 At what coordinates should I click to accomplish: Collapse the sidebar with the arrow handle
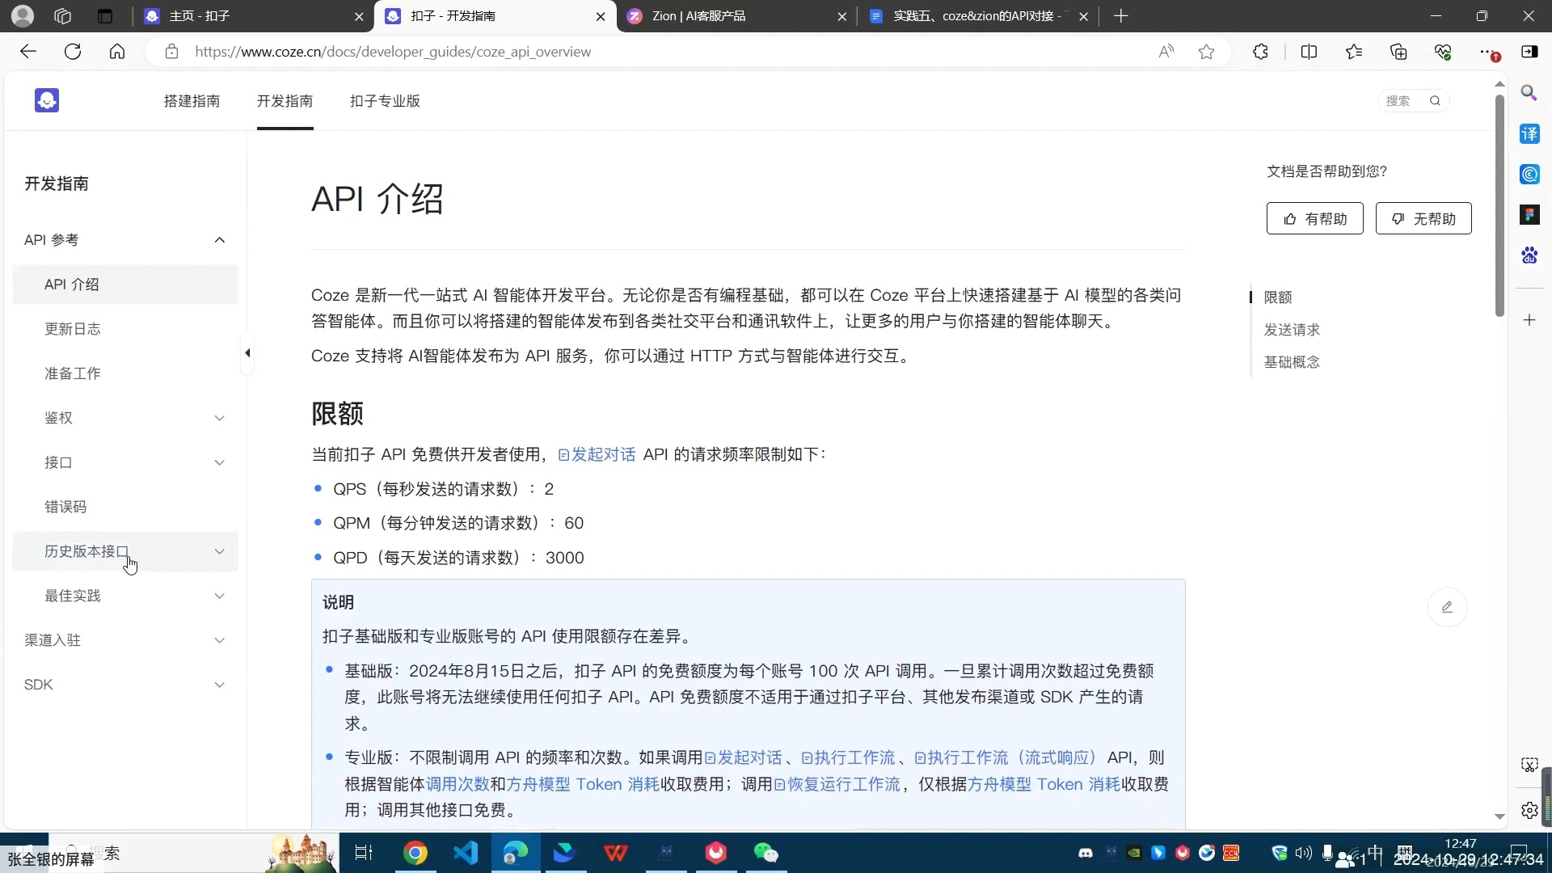pos(247,353)
